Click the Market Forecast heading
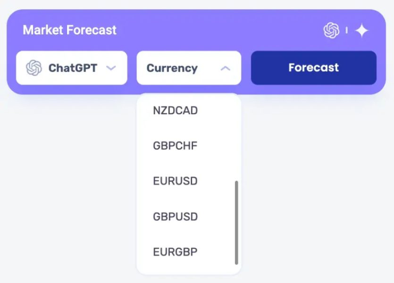This screenshot has width=394, height=283. click(x=69, y=30)
